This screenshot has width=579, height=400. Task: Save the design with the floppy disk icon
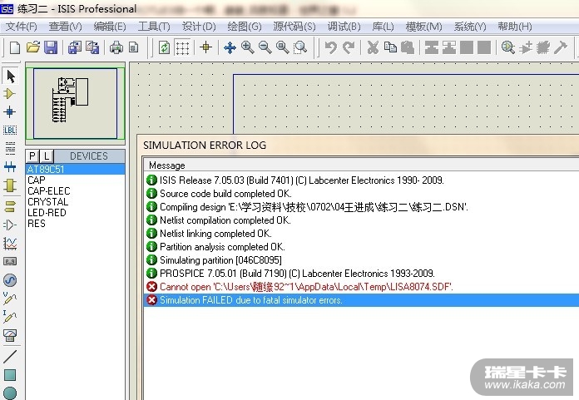pyautogui.click(x=51, y=47)
